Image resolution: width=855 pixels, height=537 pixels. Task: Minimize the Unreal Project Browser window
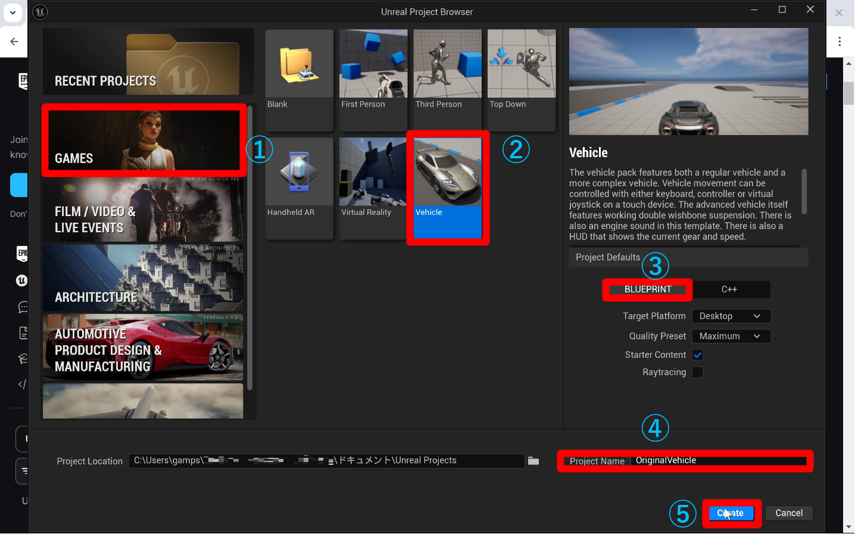coord(754,10)
